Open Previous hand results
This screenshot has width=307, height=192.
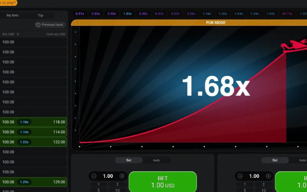coord(50,25)
